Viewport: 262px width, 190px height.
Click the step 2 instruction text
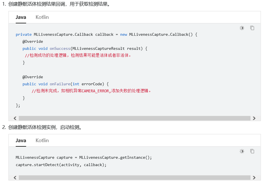coord(42,127)
